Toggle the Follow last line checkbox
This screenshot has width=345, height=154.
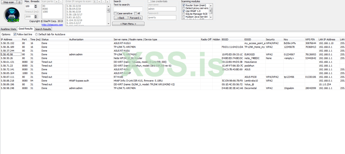[x=15, y=34]
